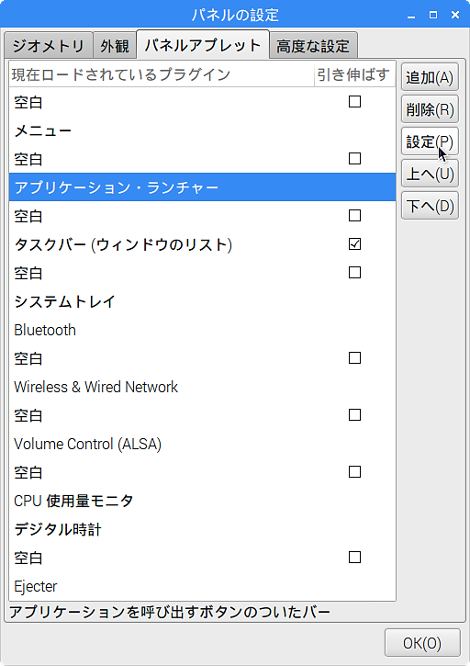
Task: Maximize the パネルの設定 window
Action: click(x=433, y=15)
